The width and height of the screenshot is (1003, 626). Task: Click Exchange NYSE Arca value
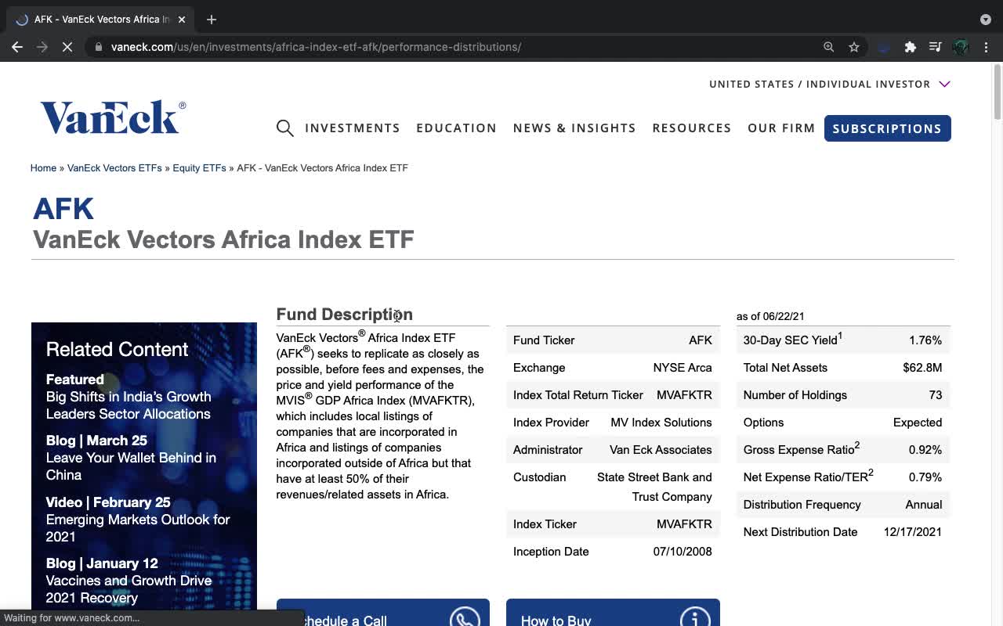pos(683,368)
